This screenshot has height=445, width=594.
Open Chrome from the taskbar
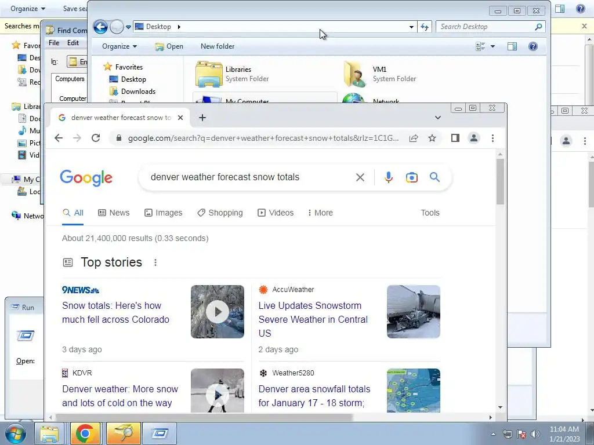(x=85, y=433)
